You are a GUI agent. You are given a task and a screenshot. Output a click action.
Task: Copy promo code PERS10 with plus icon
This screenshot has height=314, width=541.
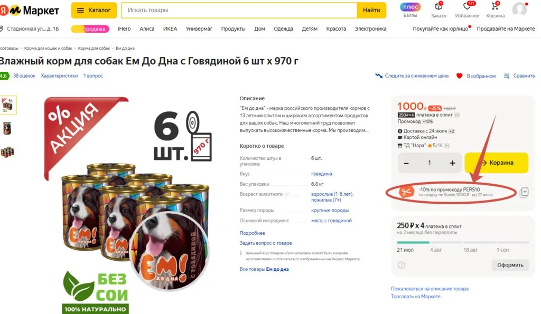pos(524,192)
